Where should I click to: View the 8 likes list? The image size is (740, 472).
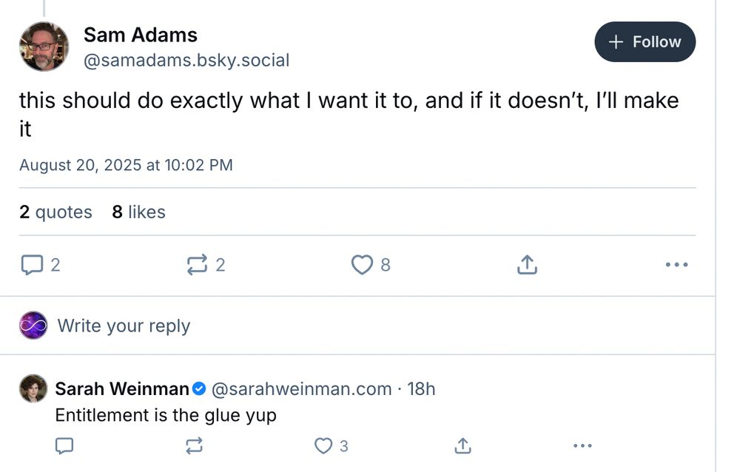(138, 212)
